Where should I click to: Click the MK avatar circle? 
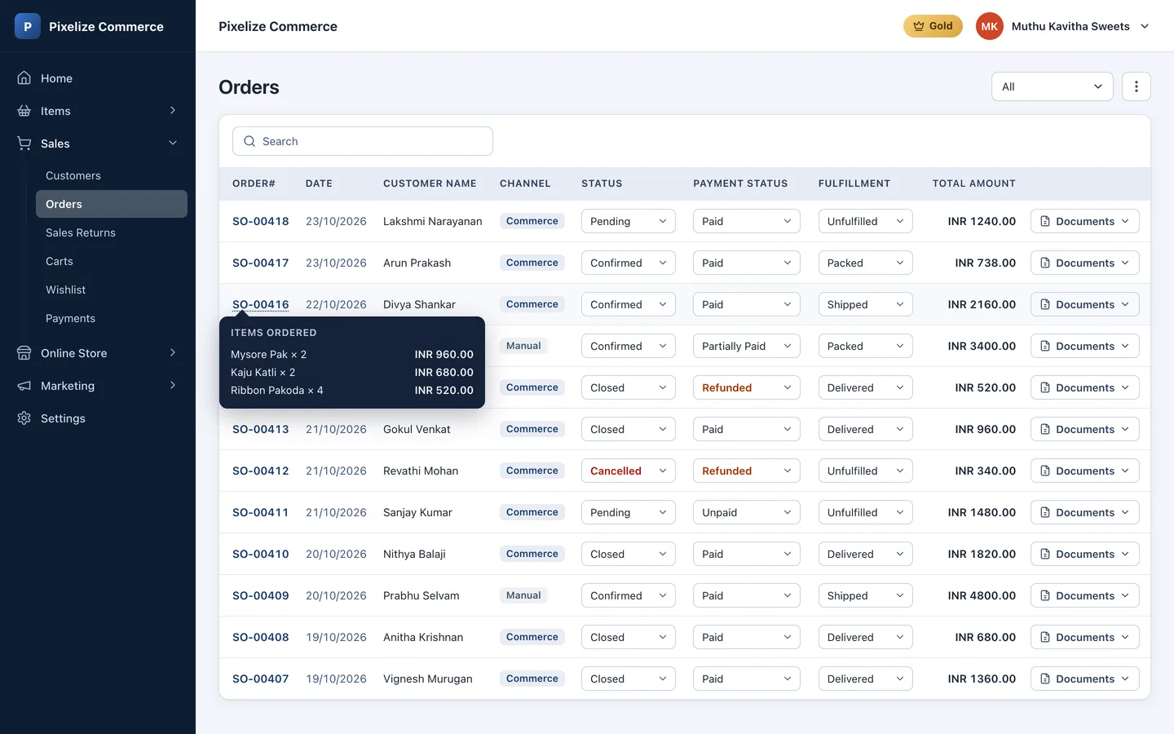point(990,26)
